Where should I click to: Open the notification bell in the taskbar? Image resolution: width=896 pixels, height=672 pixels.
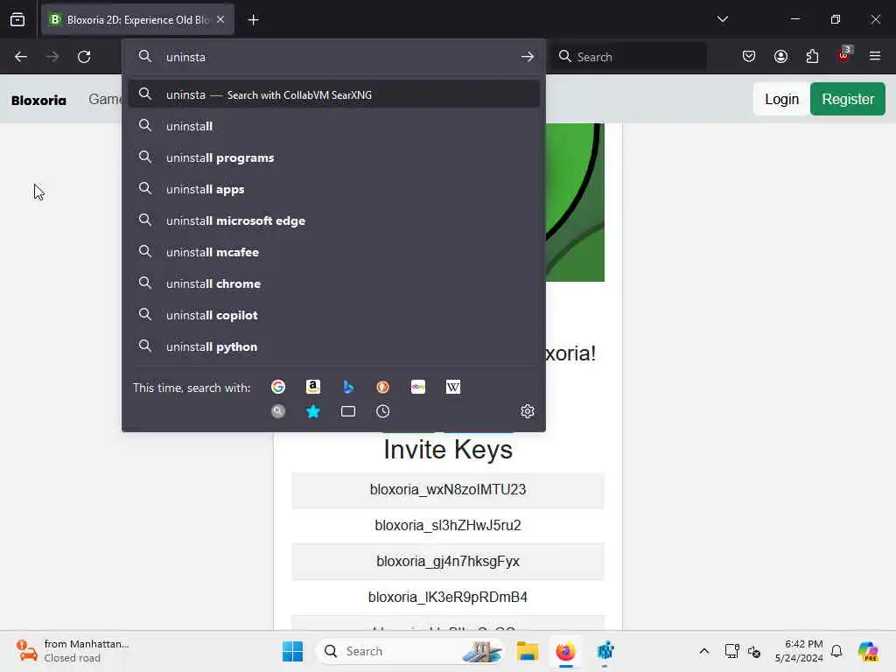click(836, 651)
